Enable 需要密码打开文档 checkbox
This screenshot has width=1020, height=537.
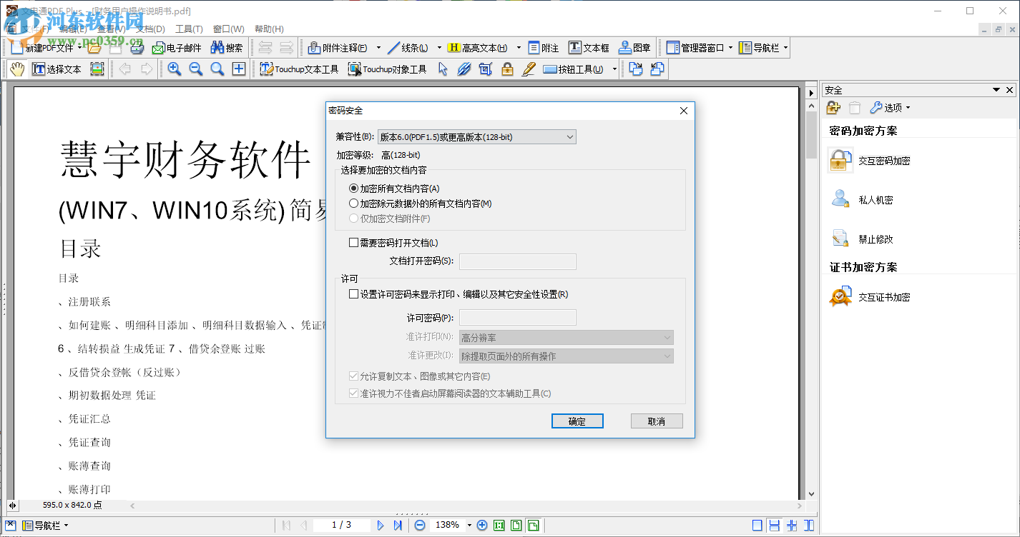[353, 243]
